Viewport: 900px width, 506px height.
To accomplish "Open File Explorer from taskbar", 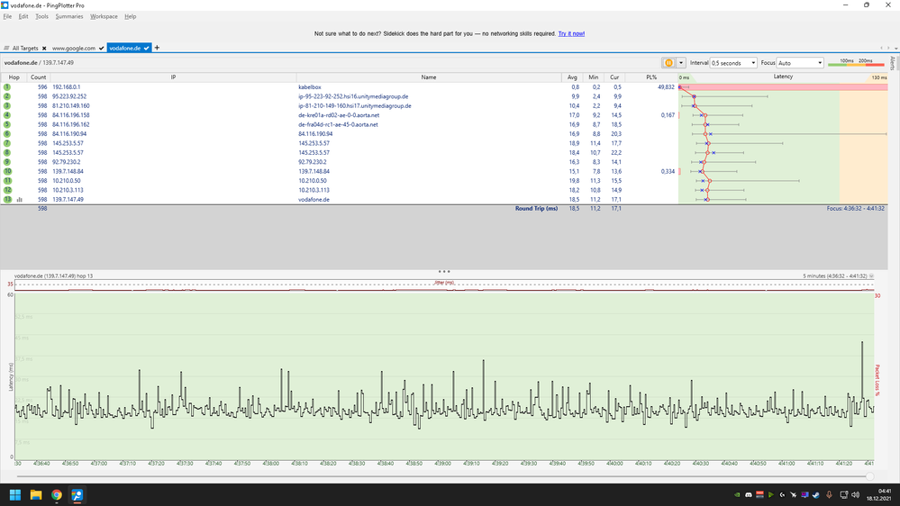I will (36, 494).
